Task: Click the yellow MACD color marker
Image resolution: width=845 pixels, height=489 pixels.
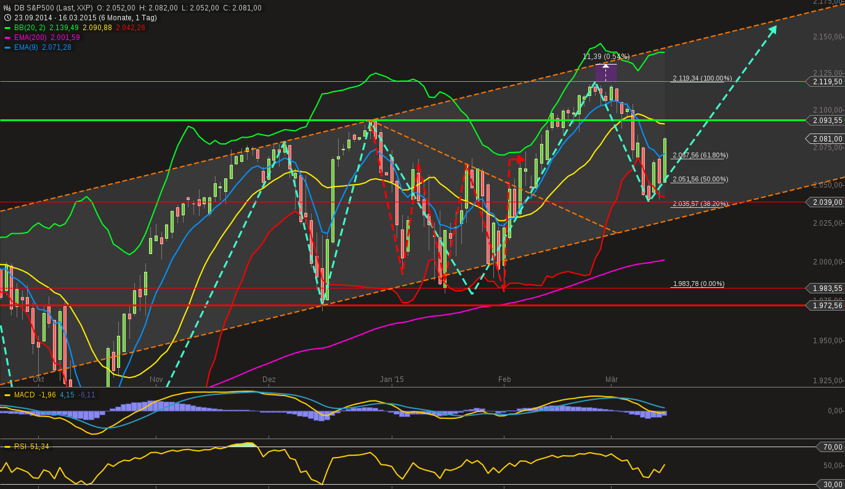Action: coord(7,395)
